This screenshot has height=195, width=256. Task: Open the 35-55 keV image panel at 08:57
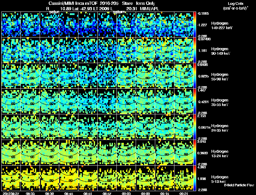107,101
